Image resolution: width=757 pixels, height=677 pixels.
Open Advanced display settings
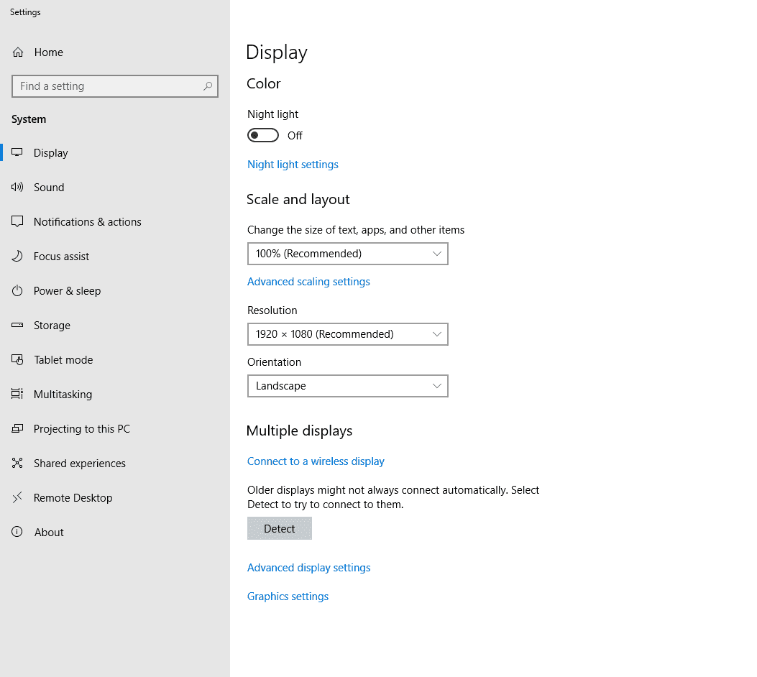pos(308,567)
